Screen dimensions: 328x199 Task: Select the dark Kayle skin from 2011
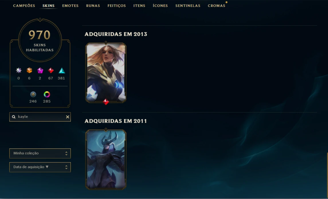pyautogui.click(x=106, y=160)
